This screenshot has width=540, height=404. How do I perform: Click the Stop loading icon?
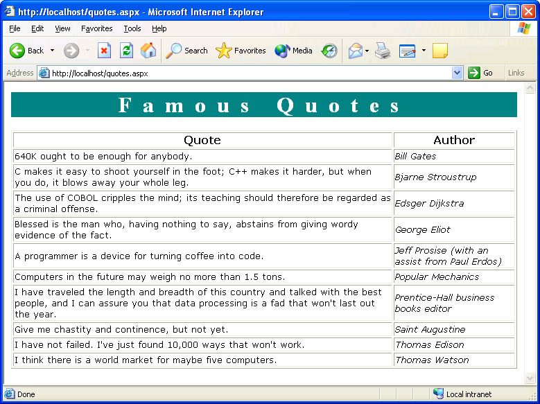pos(104,51)
